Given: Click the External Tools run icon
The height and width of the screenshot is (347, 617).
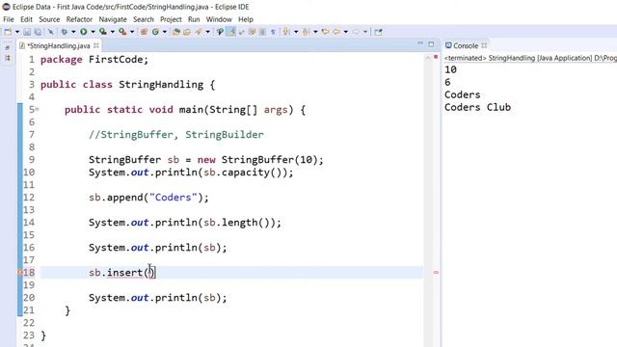Looking at the screenshot, I should [x=122, y=32].
